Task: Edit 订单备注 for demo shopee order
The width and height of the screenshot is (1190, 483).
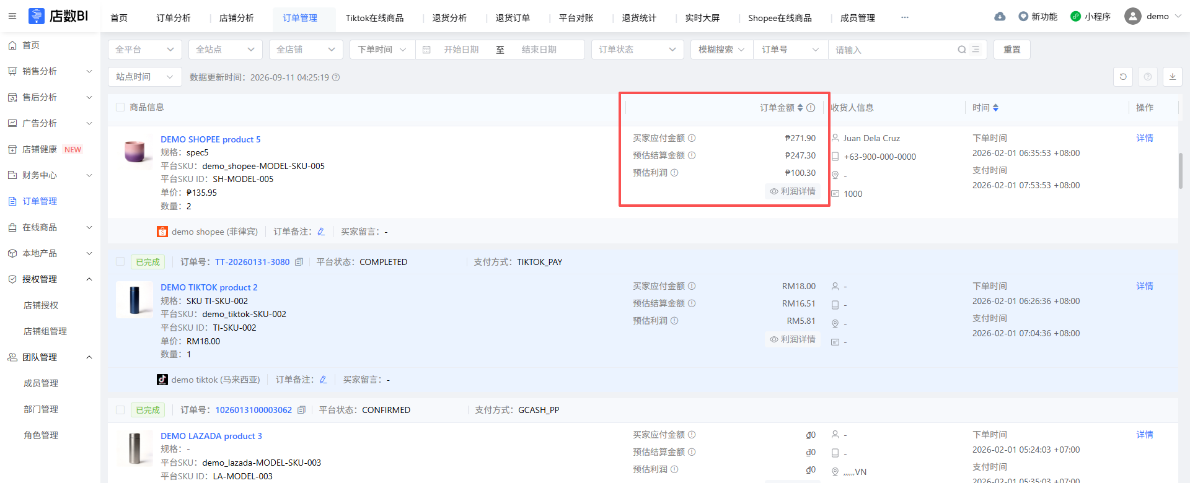Action: click(x=321, y=232)
